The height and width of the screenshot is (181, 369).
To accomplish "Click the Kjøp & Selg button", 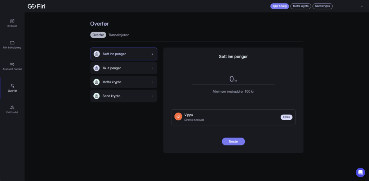I will point(279,6).
